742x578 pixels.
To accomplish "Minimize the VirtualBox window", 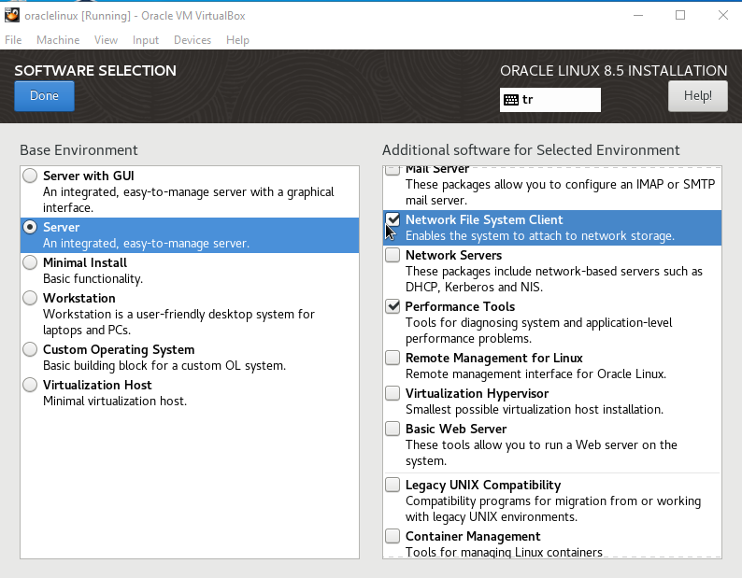I will click(638, 15).
